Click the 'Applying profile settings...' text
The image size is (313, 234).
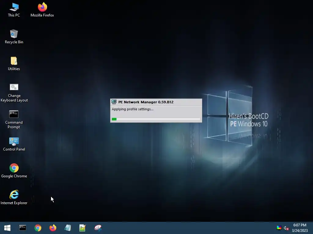coord(133,109)
